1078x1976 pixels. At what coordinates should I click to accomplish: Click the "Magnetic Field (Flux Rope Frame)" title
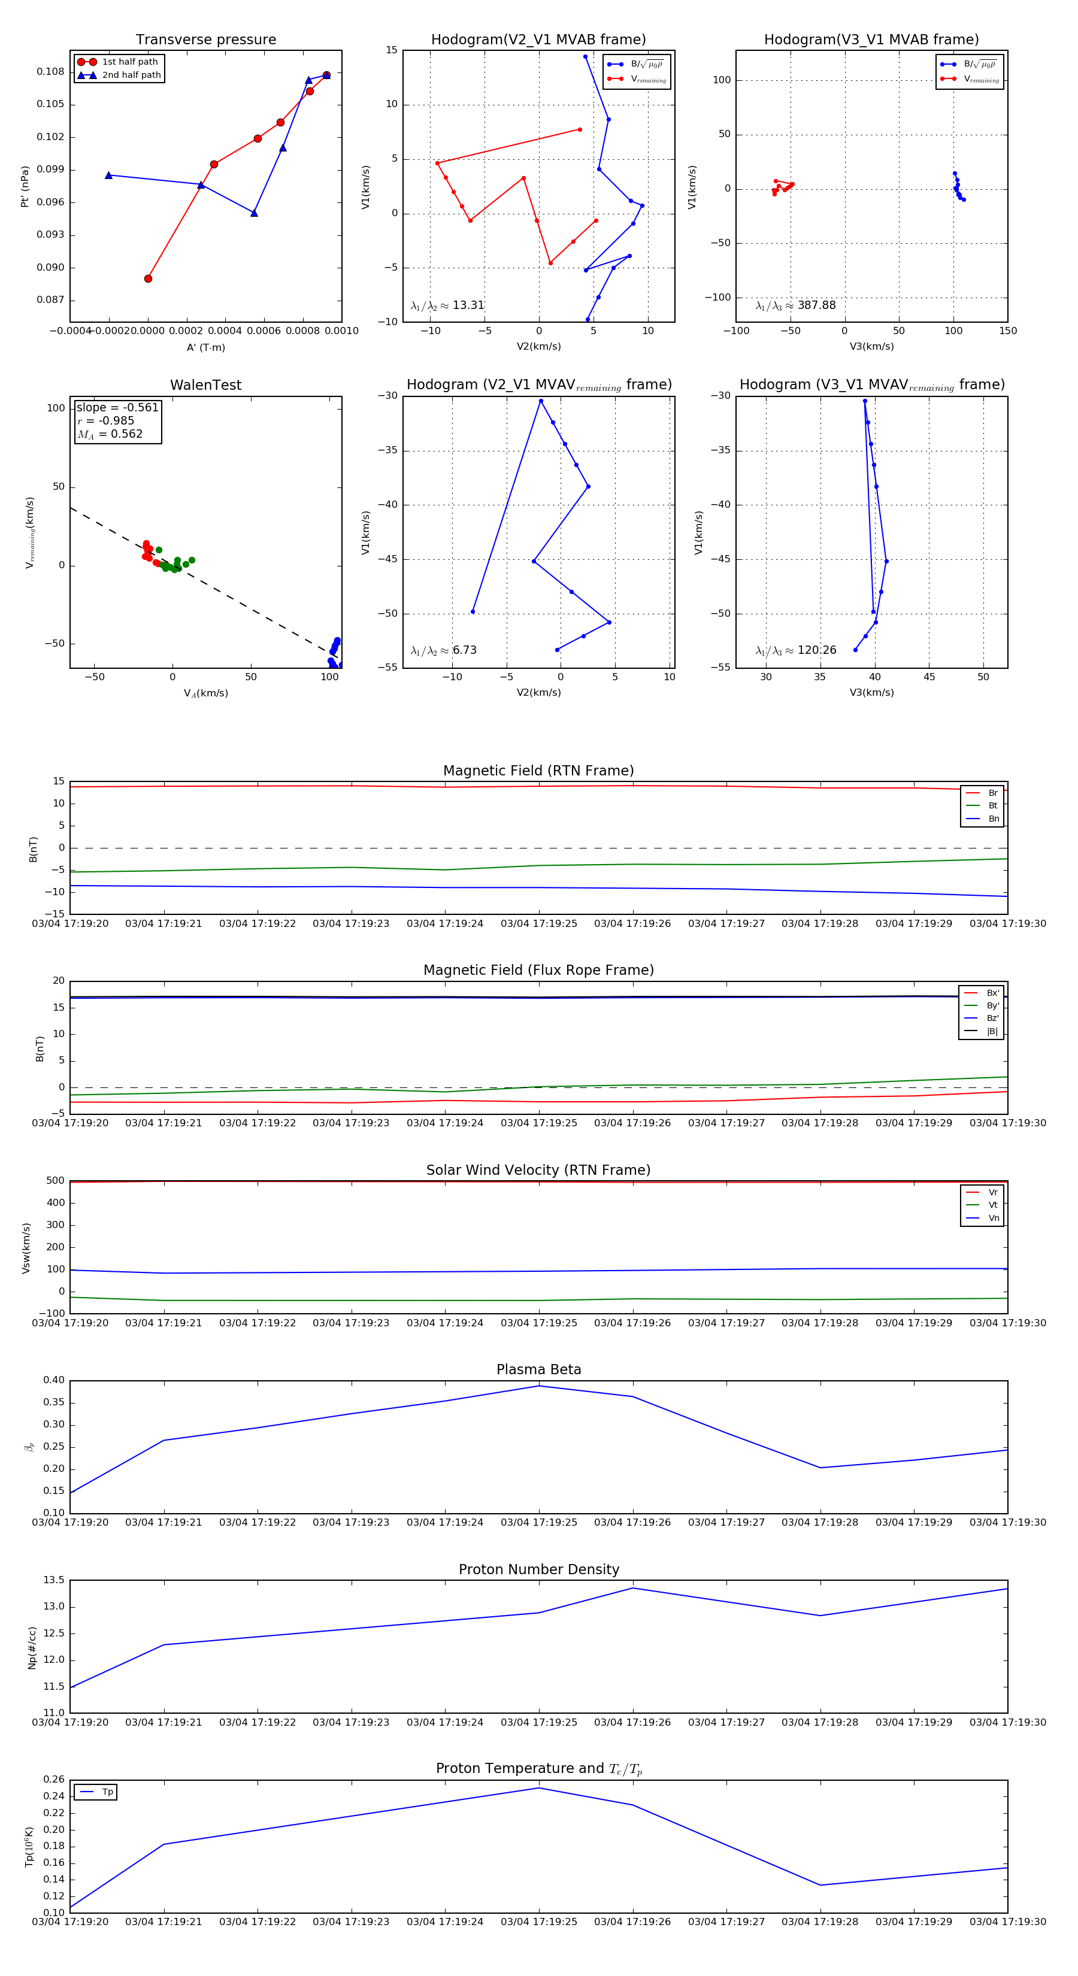coord(538,971)
